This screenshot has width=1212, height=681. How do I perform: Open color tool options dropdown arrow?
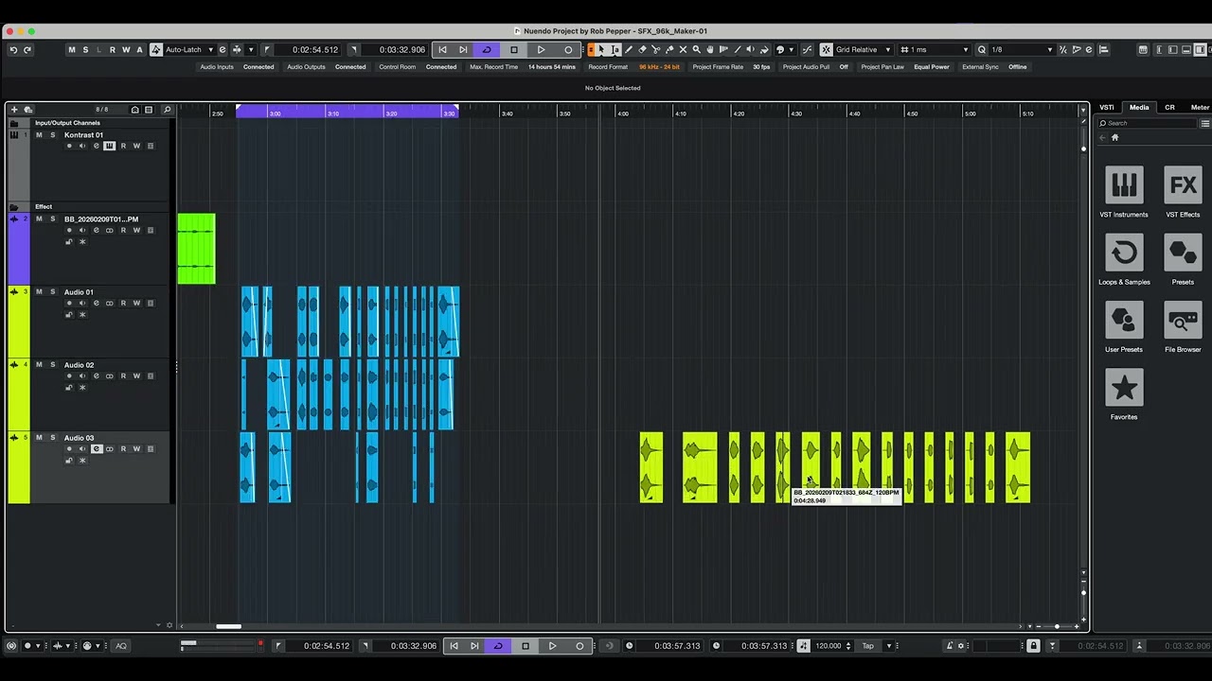[x=792, y=49]
